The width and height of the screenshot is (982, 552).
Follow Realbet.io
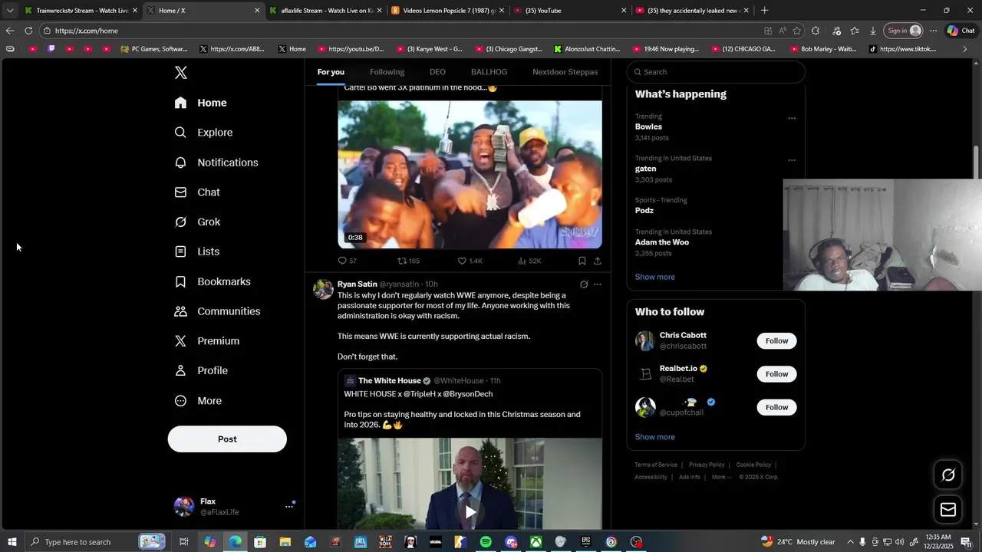tap(776, 374)
